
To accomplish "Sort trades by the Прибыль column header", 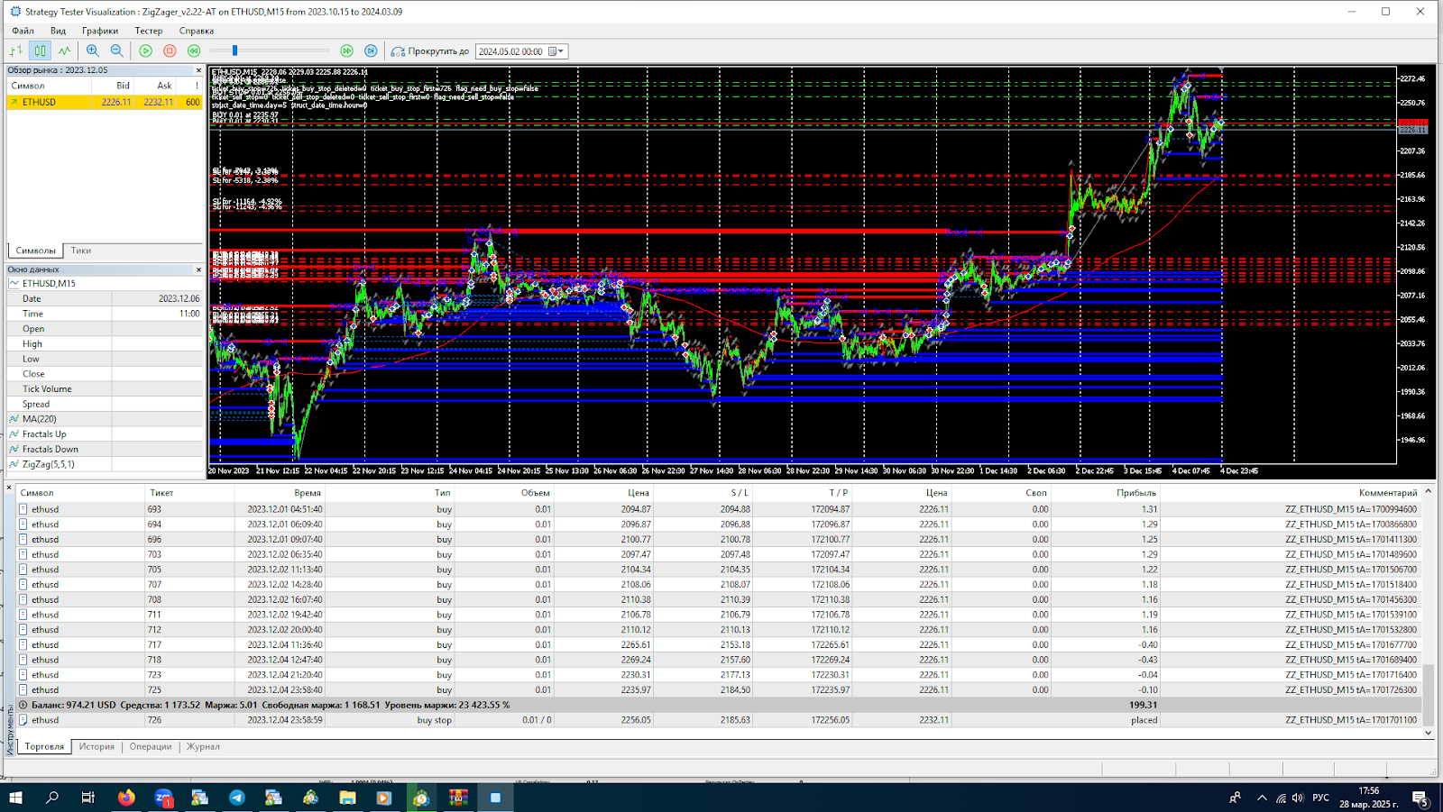I will pos(1135,493).
